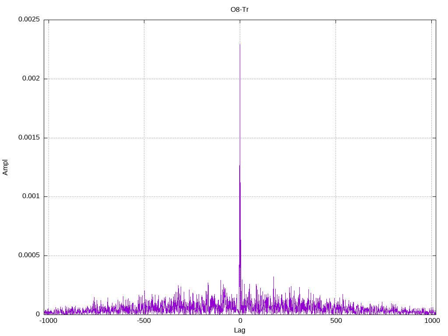Click the Ampl y-axis label
448x336 pixels.
point(5,167)
